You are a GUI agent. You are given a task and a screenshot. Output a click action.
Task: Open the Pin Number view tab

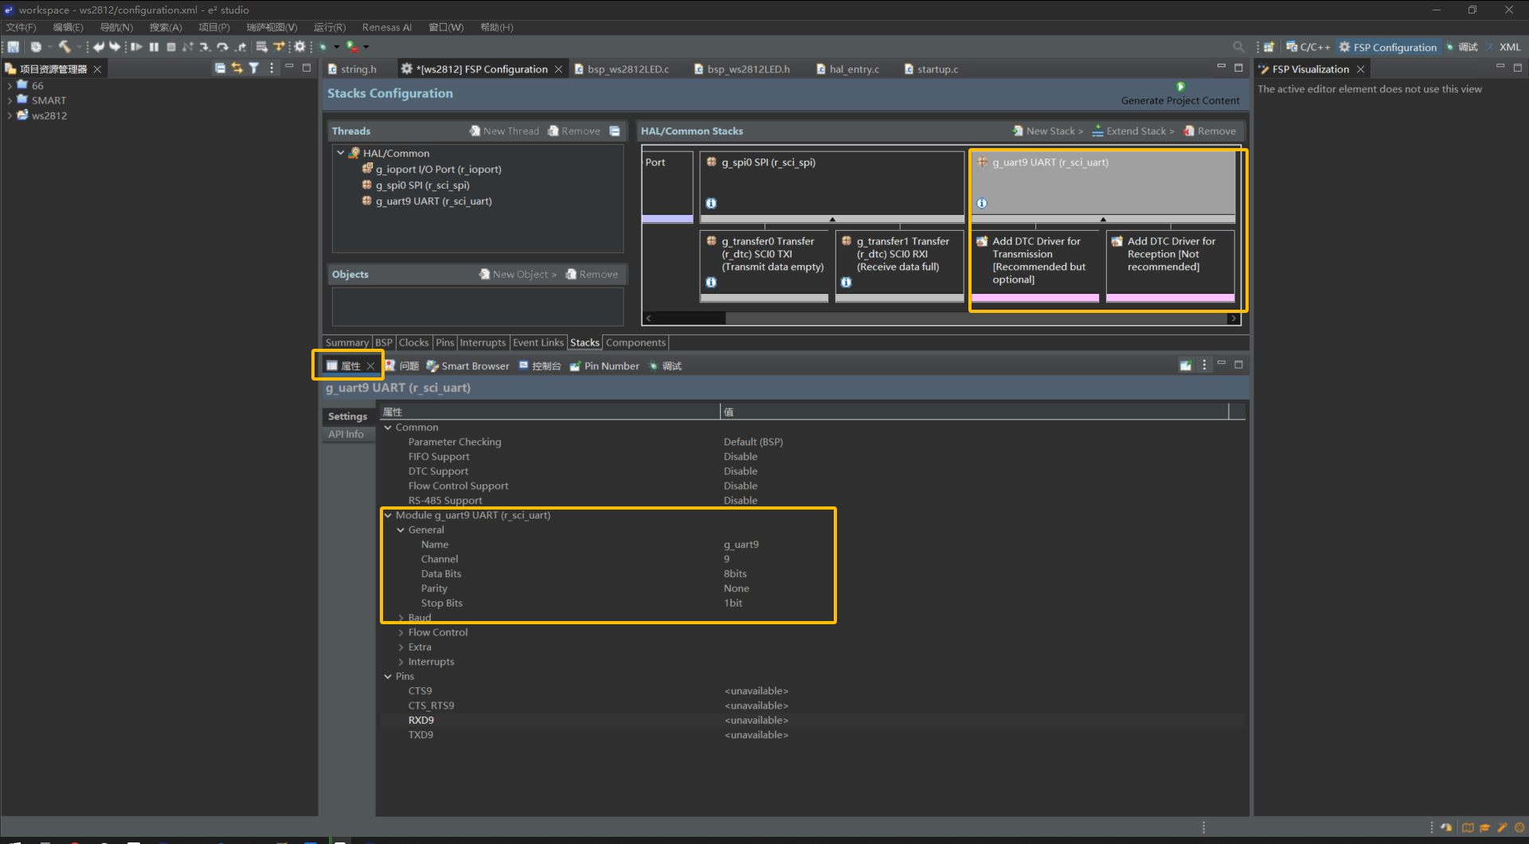tap(604, 366)
